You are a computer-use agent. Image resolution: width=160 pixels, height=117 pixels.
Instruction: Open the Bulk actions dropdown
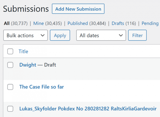click(x=25, y=35)
